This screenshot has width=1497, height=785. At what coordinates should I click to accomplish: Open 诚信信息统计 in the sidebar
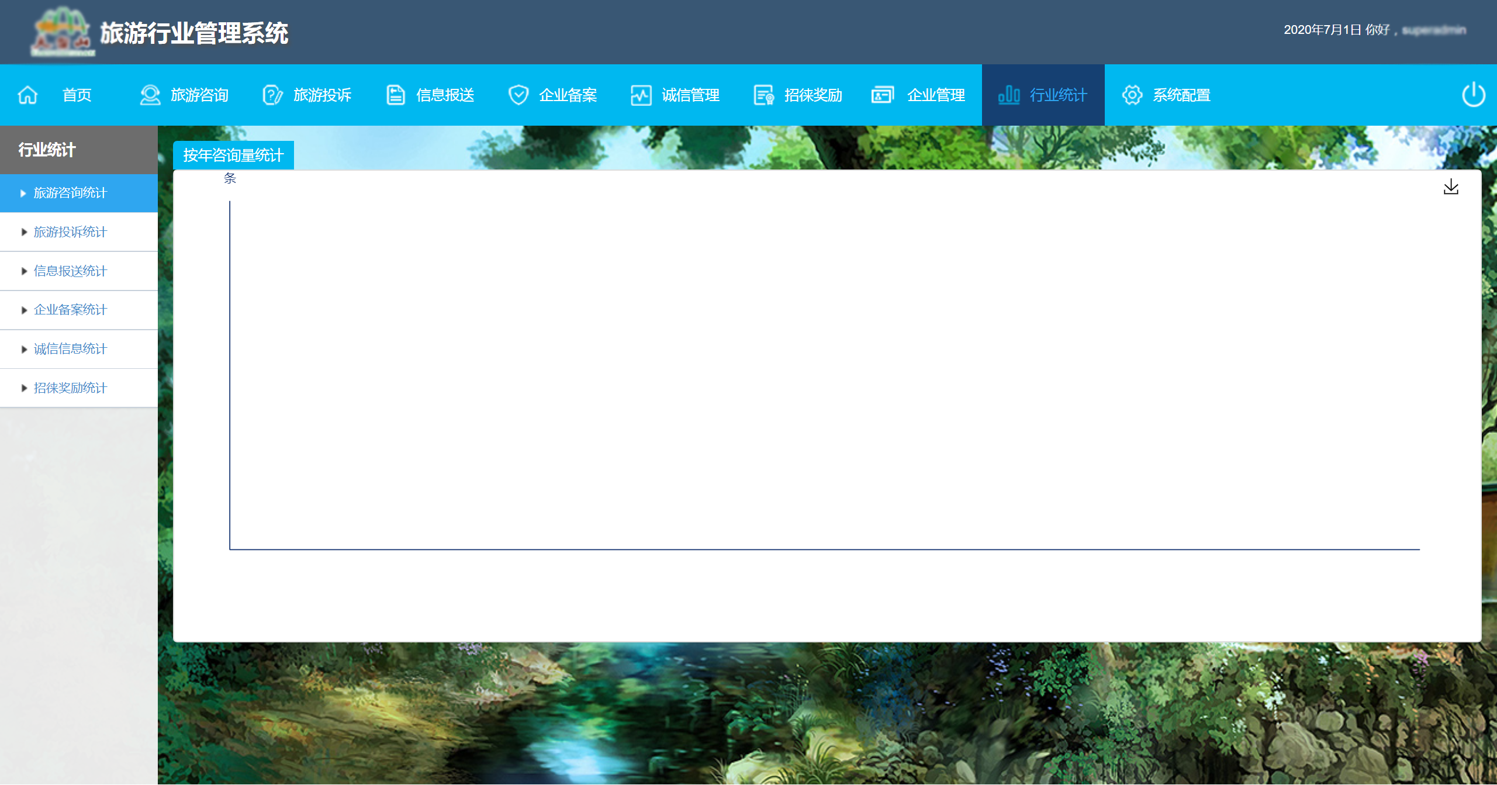pos(70,349)
